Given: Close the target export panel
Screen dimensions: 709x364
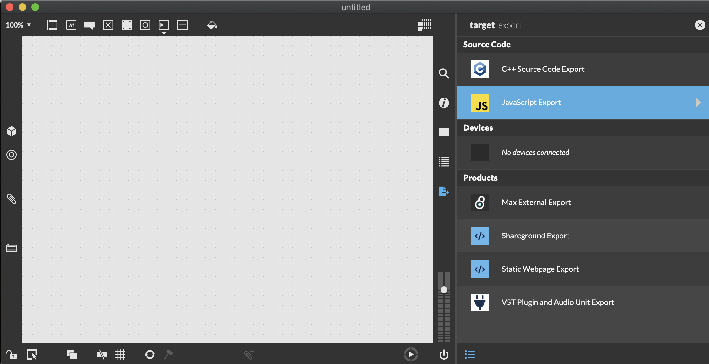Looking at the screenshot, I should point(700,25).
